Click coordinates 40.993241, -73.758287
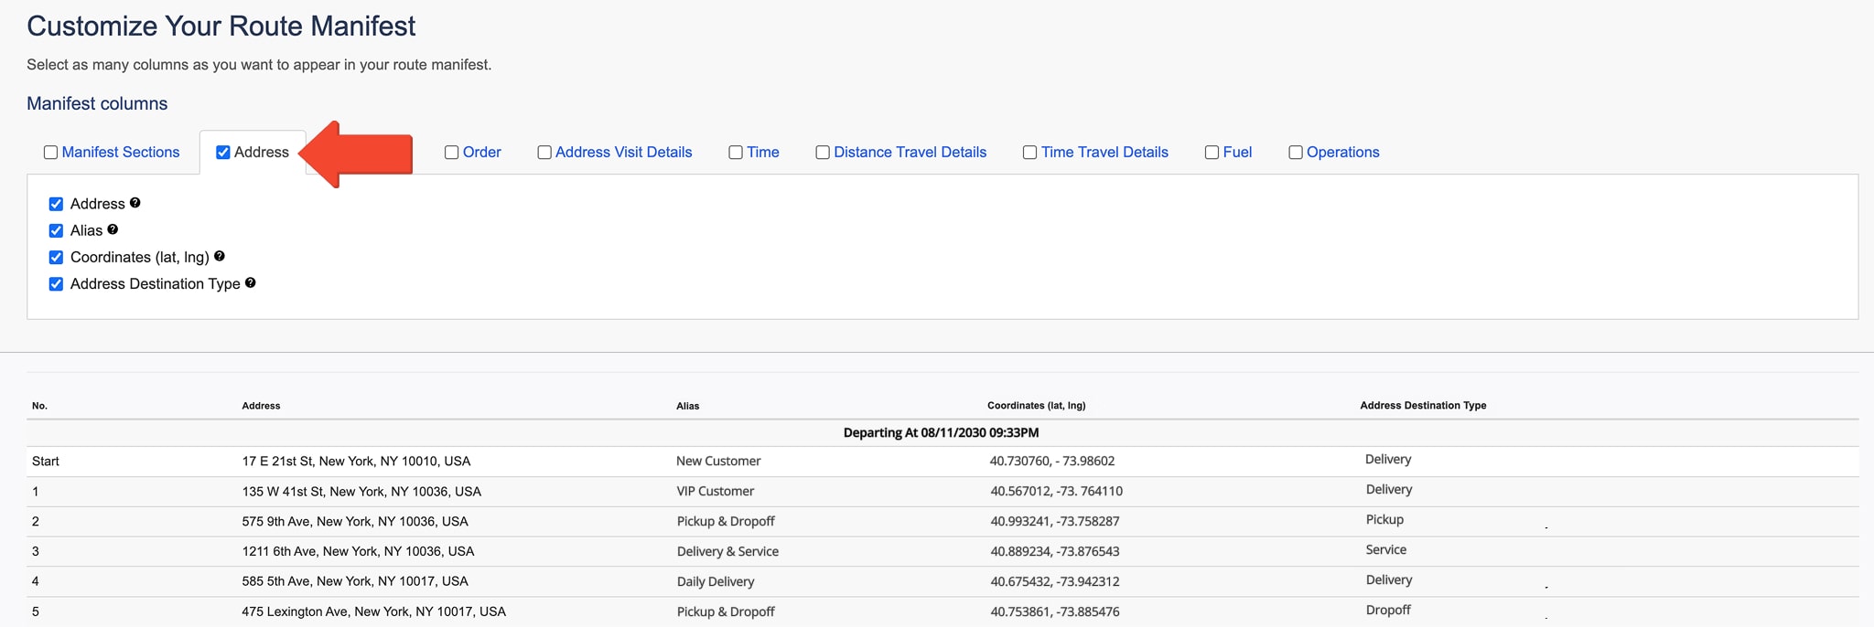 (x=1054, y=522)
